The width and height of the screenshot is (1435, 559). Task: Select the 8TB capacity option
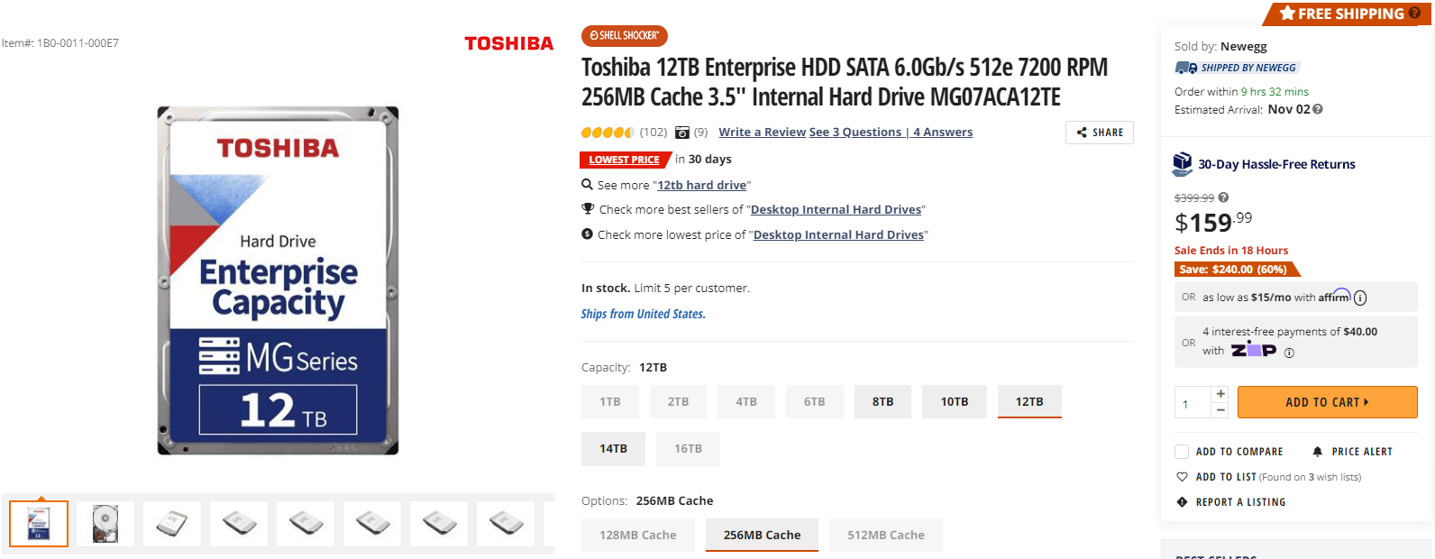(883, 402)
